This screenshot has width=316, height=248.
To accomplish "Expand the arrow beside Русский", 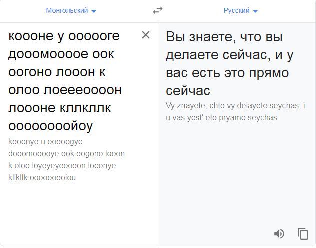I will coord(255,11).
